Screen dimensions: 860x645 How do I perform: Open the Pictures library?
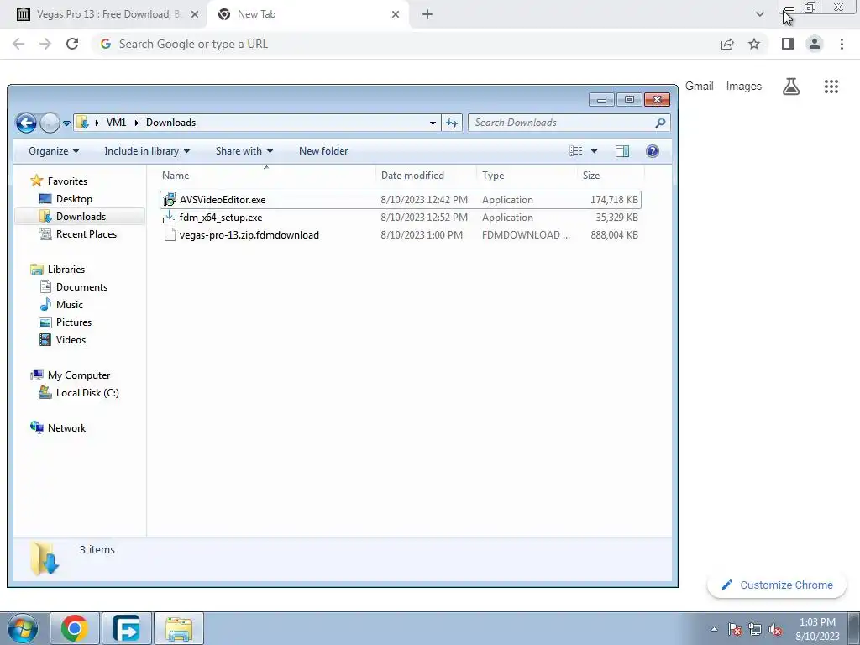74,322
